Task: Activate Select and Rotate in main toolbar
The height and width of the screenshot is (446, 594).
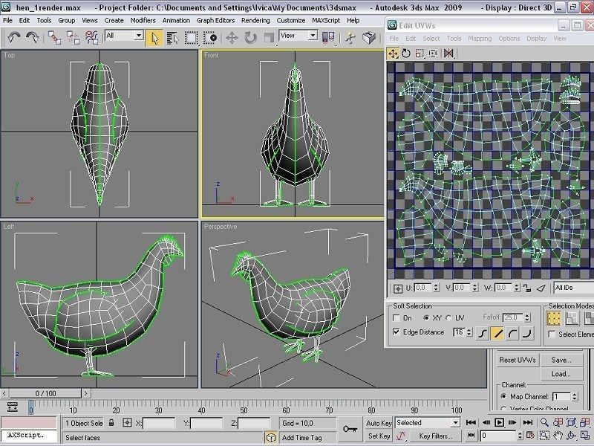Action: [250, 38]
